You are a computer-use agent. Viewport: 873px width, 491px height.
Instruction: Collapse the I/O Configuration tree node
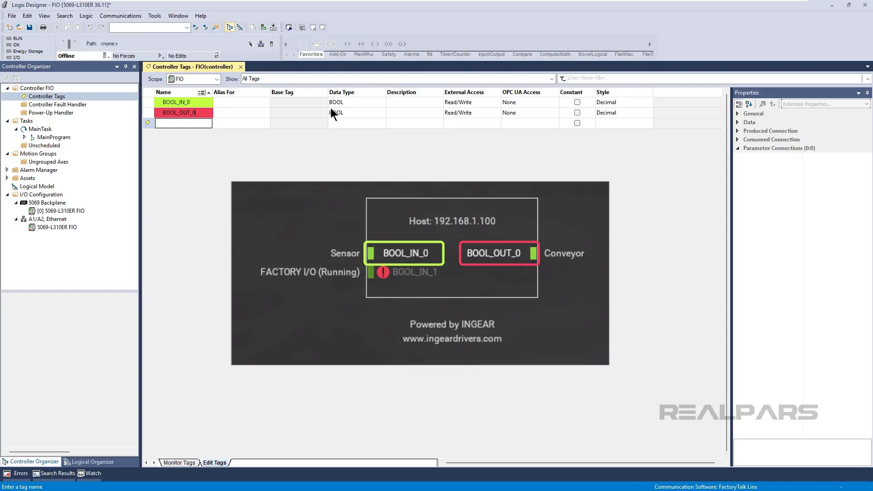(7, 195)
